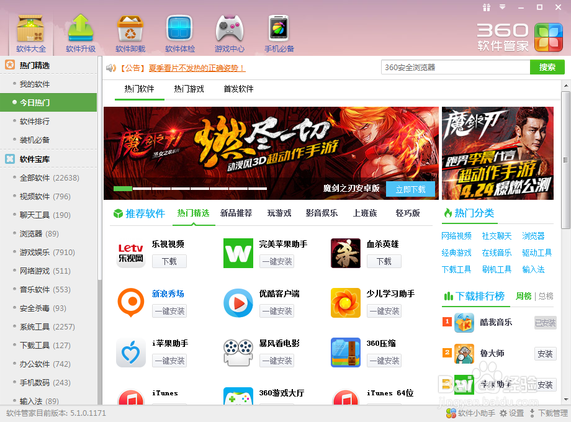Open the 刷机工具 category link
This screenshot has width=571, height=422.
click(x=497, y=269)
